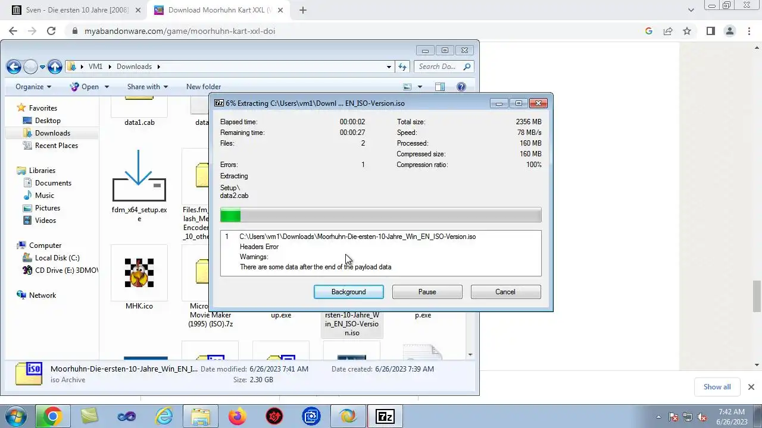
Task: Select Libraries in navigation pane
Action: (x=42, y=171)
